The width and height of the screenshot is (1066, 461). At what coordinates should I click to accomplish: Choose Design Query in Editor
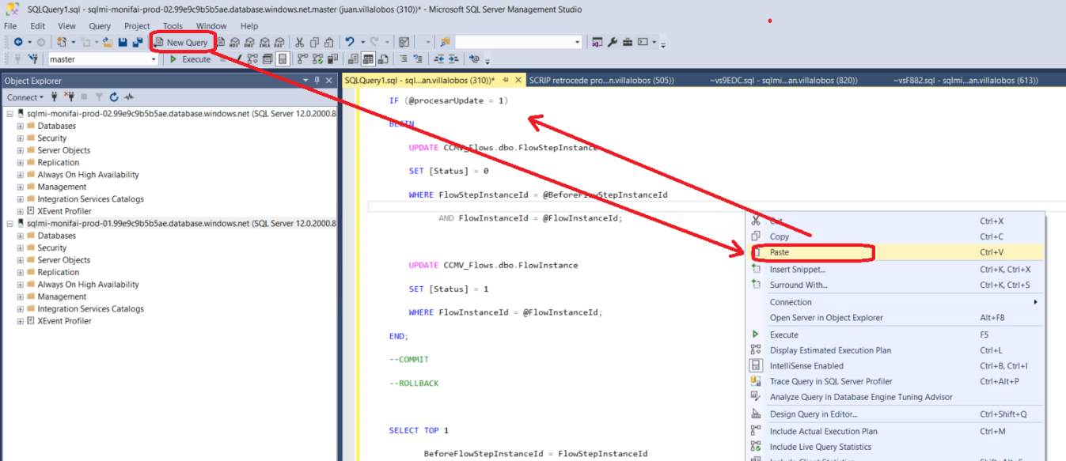(x=896, y=414)
